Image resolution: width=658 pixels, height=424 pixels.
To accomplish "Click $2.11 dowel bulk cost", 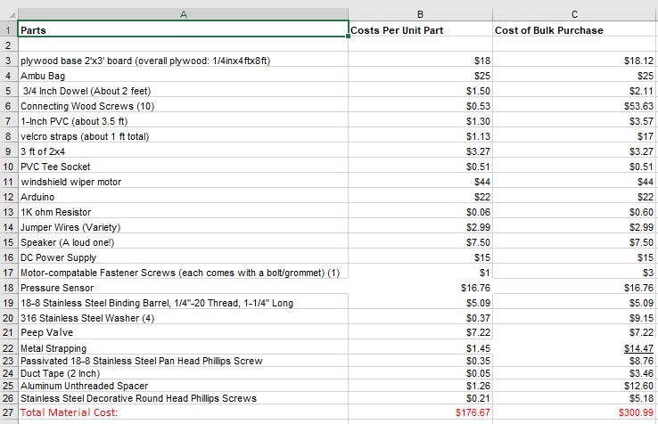I will [574, 91].
